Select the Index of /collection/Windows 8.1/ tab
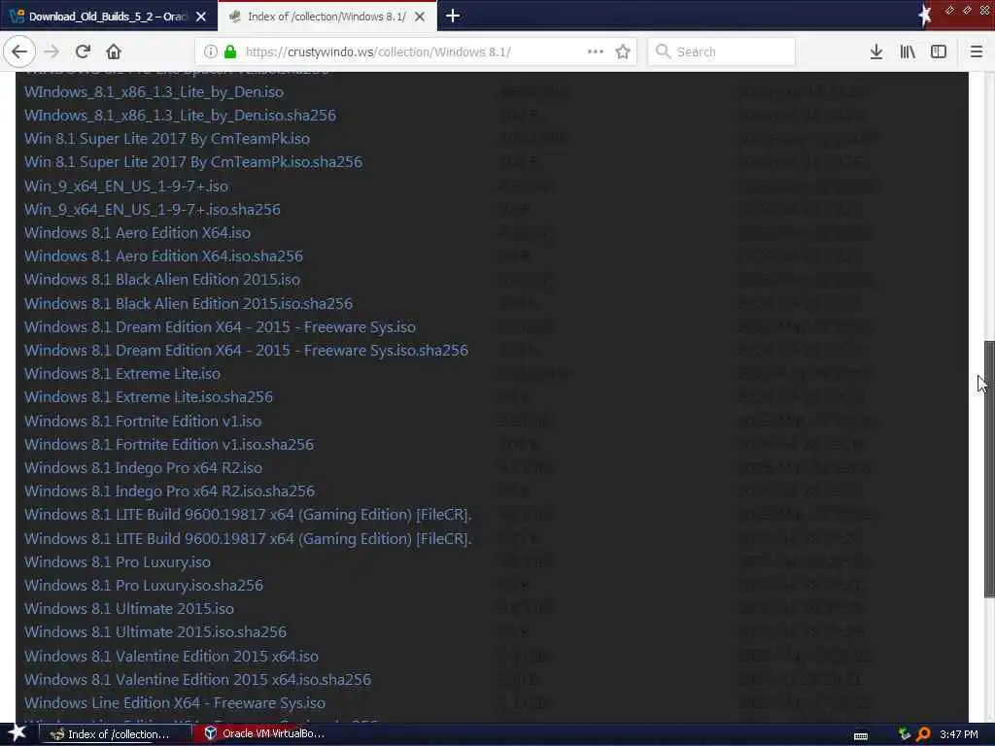This screenshot has height=746, width=995. pyautogui.click(x=326, y=17)
